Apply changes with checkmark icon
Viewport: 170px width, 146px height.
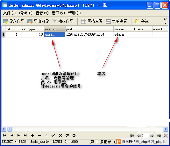point(53,136)
